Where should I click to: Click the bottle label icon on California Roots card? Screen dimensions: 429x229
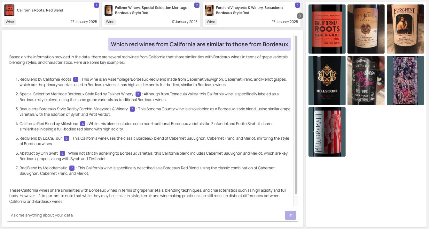(x=9, y=10)
